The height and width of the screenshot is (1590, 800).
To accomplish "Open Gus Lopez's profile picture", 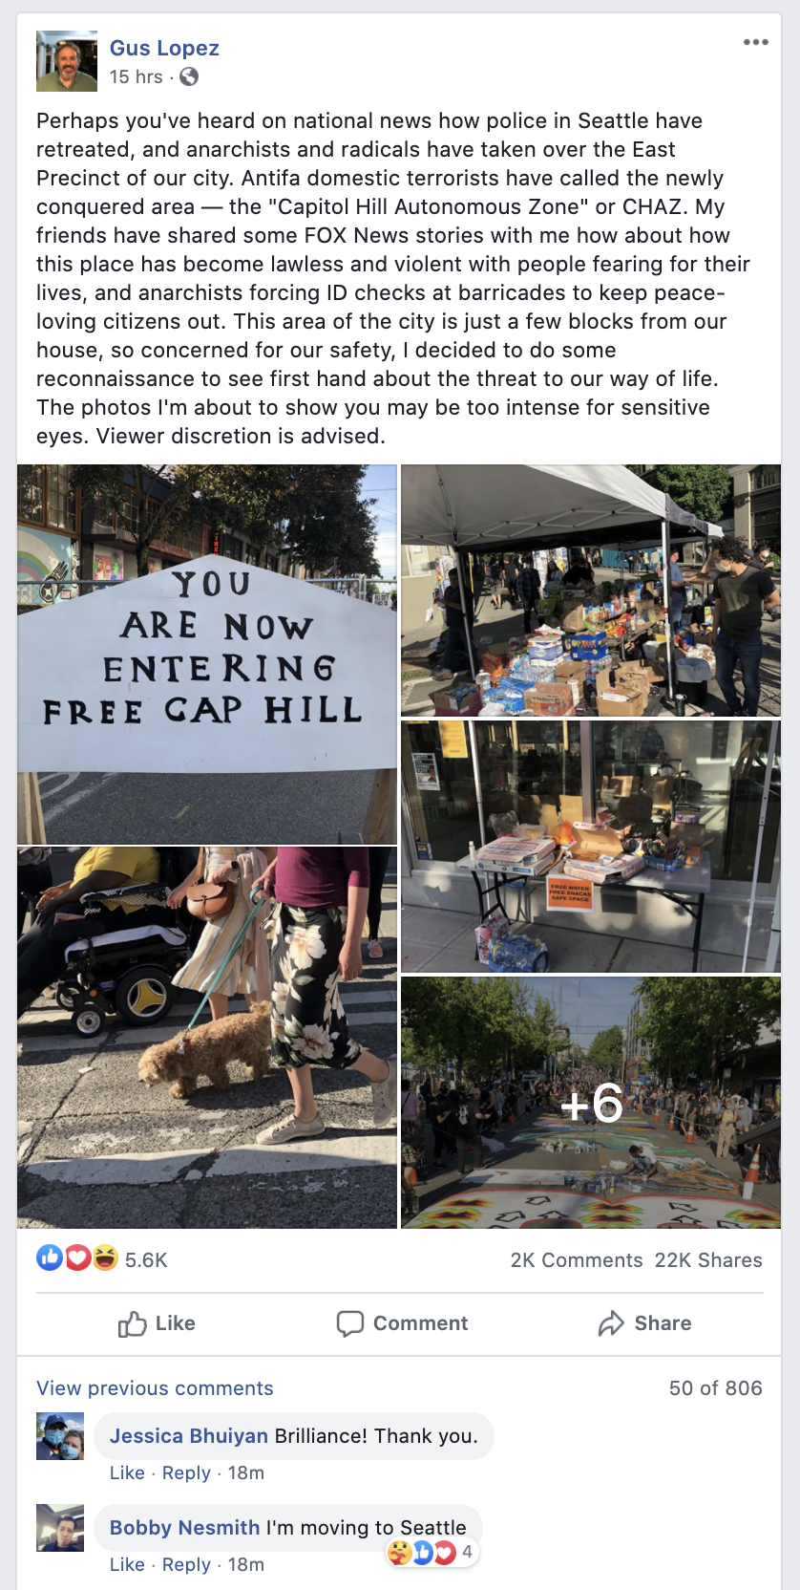I will (x=67, y=61).
